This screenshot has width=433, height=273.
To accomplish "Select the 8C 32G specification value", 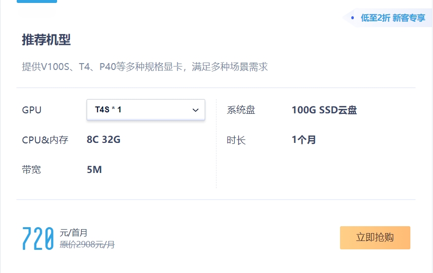I will 103,139.
